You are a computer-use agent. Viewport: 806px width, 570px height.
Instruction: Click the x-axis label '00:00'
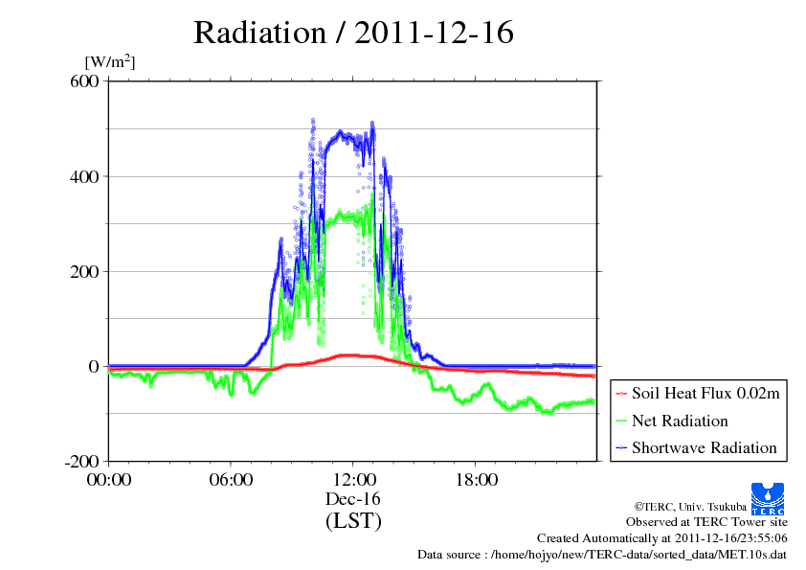(109, 480)
